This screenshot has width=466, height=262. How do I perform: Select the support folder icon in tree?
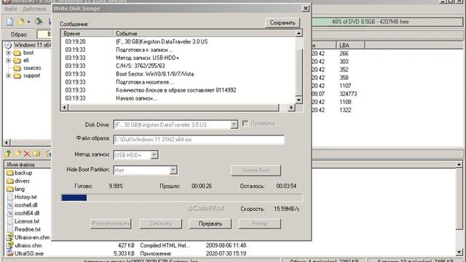coord(17,76)
